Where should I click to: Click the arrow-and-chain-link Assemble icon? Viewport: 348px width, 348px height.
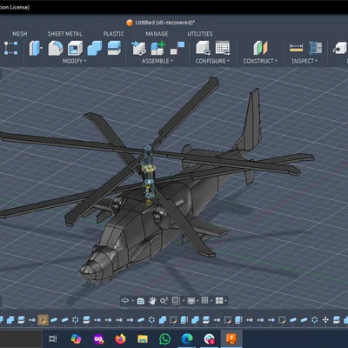[x=138, y=48]
